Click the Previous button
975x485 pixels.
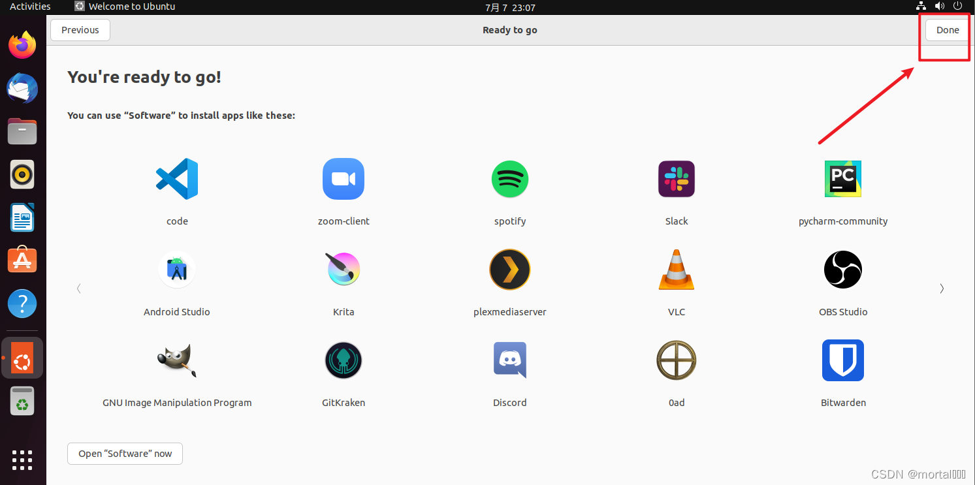[x=80, y=30]
